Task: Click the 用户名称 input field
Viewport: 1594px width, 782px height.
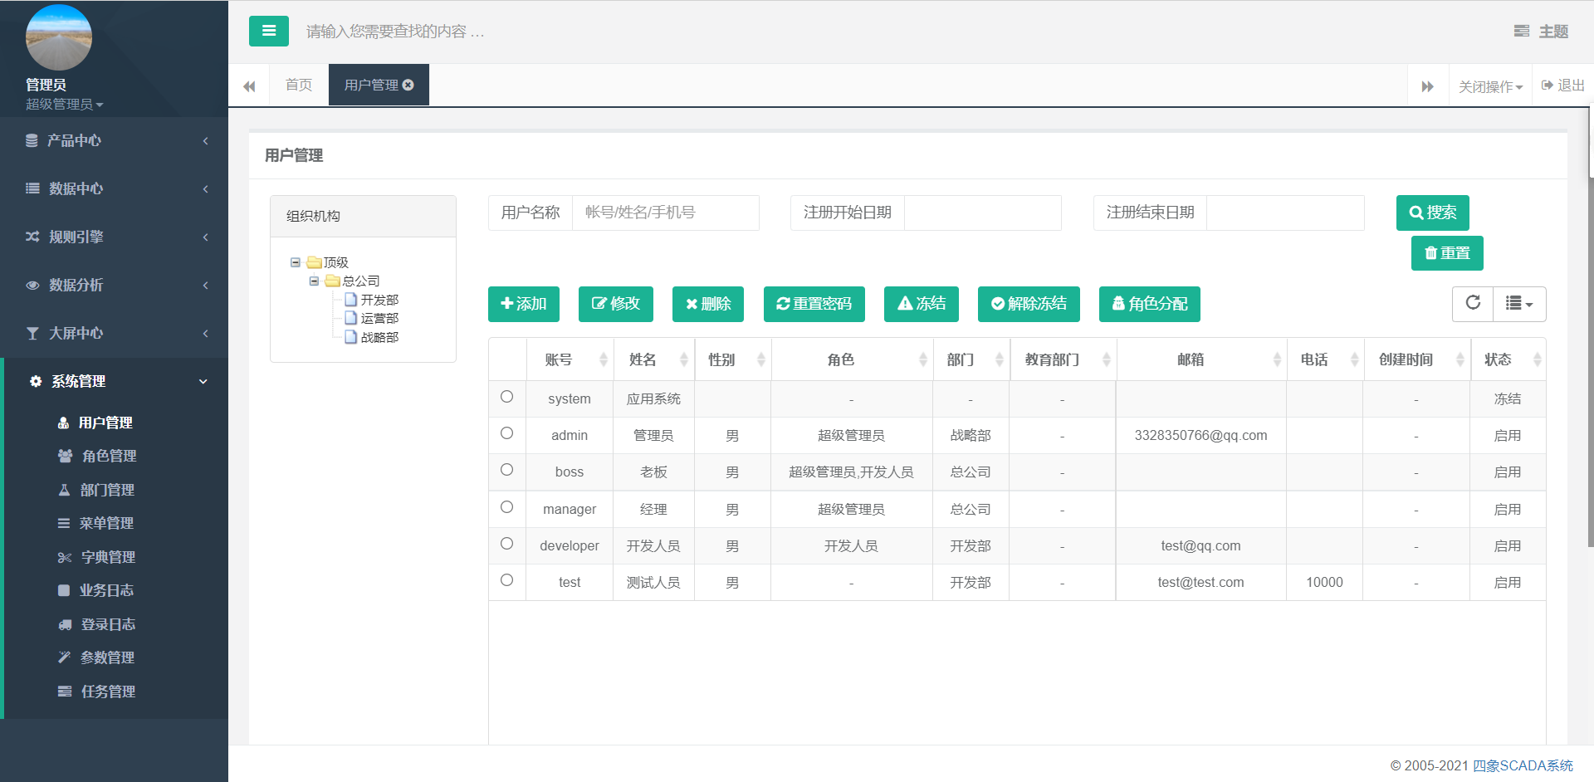Action: tap(664, 213)
